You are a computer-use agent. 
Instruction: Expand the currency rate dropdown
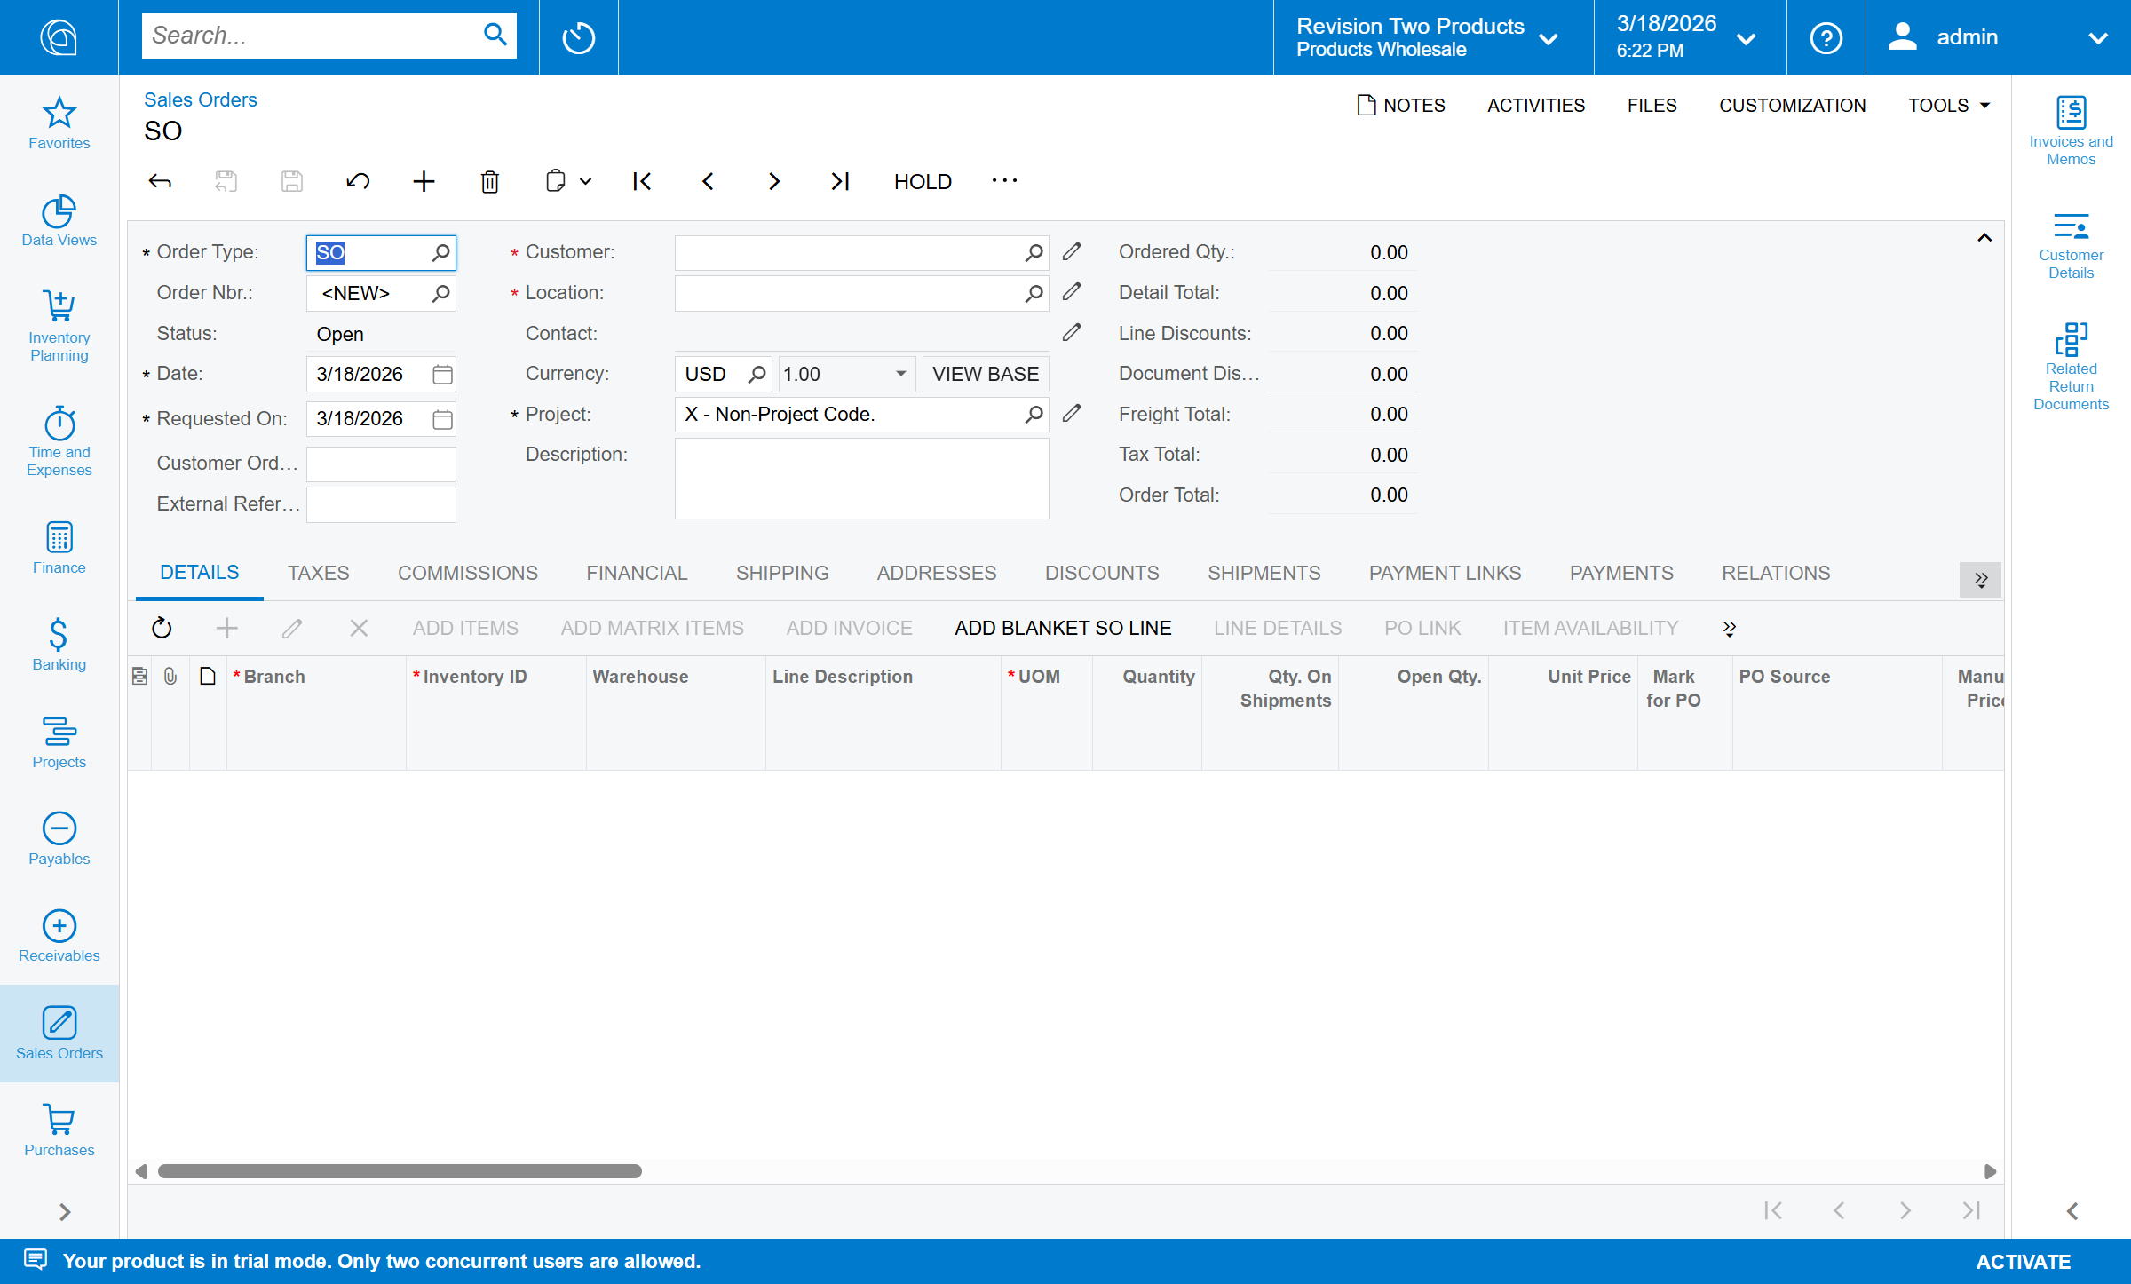[900, 374]
